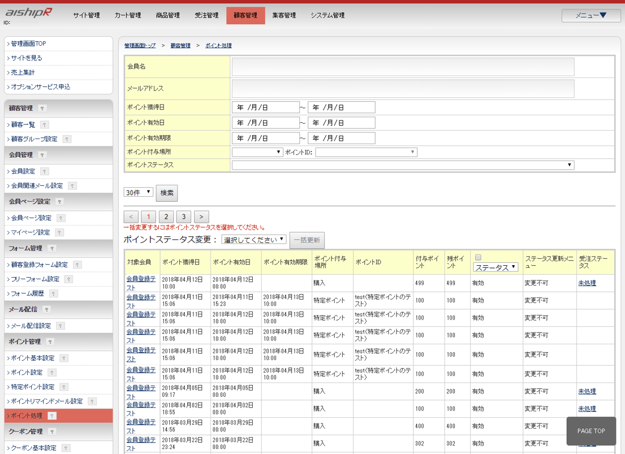Screen dimensions: 625x454
Task: Open the ポイントステータス変更 選択してください dropdown
Action: (x=254, y=240)
